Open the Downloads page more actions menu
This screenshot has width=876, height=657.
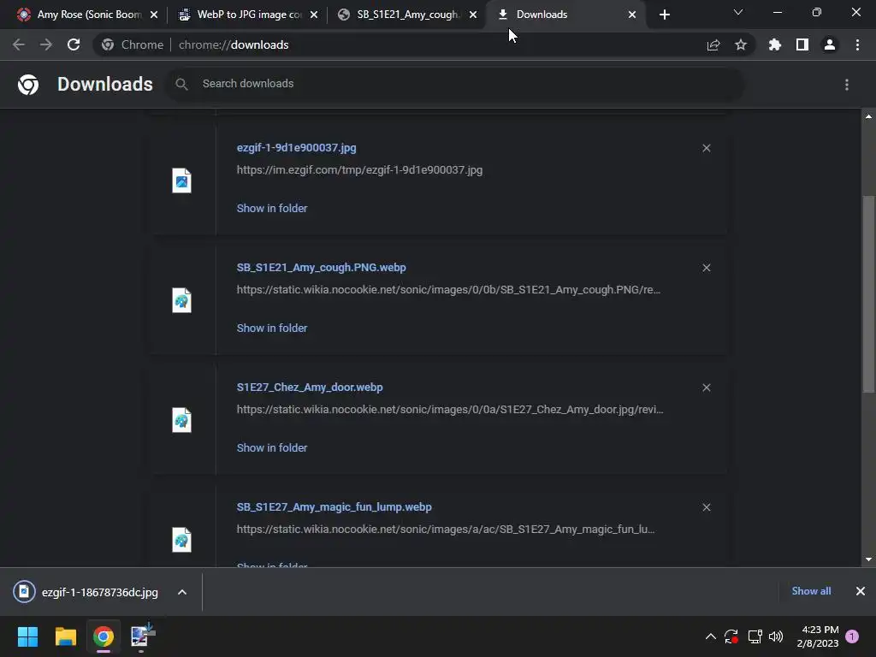(847, 85)
